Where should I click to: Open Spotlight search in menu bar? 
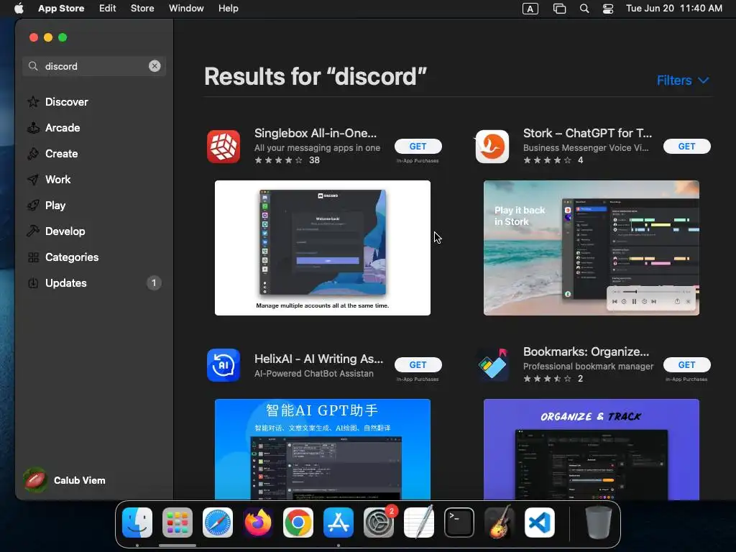584,9
